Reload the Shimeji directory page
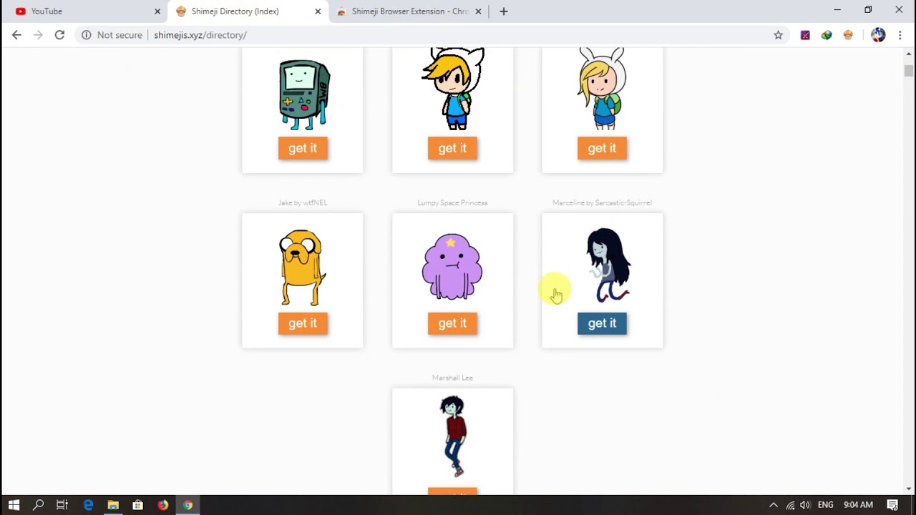The width and height of the screenshot is (916, 515). [59, 35]
